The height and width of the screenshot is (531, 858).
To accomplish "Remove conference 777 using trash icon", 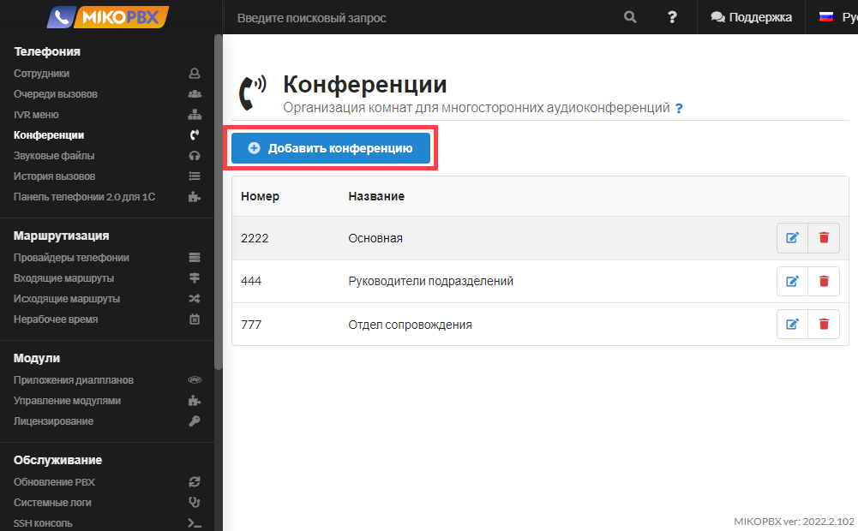I will coord(824,324).
